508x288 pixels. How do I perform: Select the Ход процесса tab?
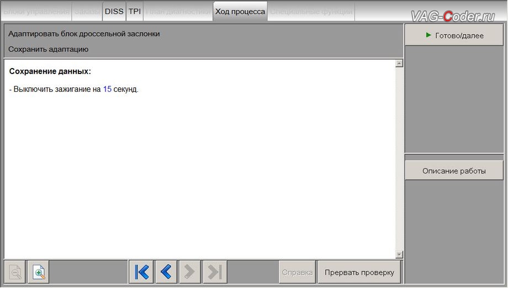click(x=240, y=12)
